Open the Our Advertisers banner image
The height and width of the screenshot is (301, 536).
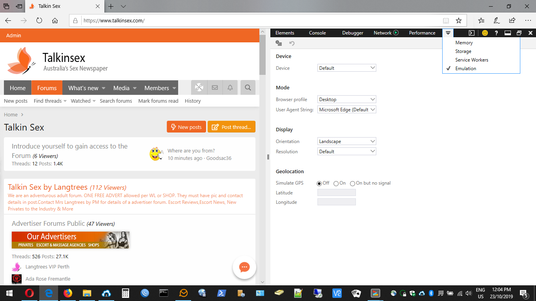pyautogui.click(x=71, y=240)
